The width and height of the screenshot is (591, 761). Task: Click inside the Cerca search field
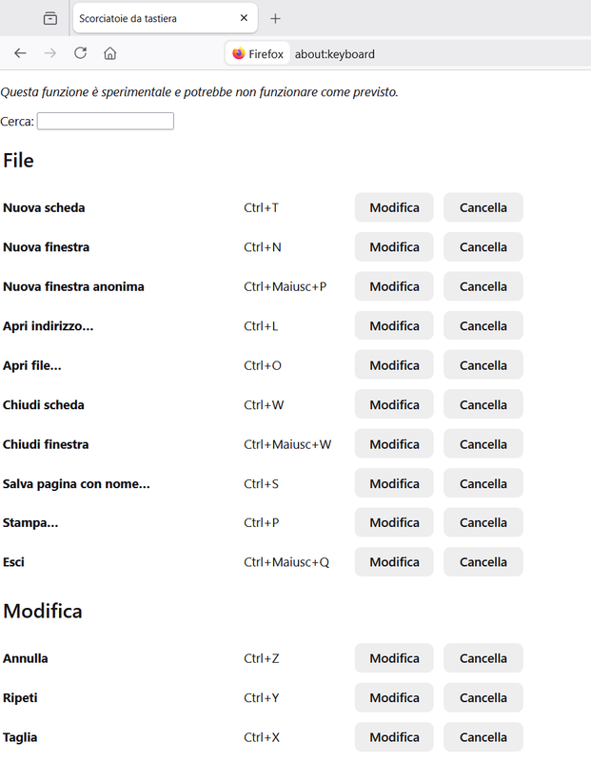(x=105, y=121)
